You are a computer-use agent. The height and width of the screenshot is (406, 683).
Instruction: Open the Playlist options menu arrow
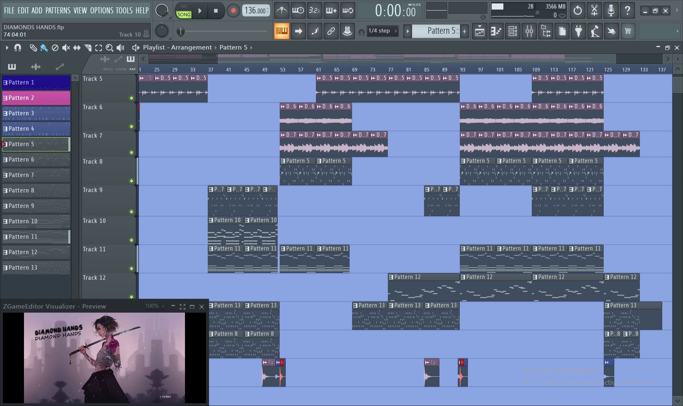pos(7,48)
